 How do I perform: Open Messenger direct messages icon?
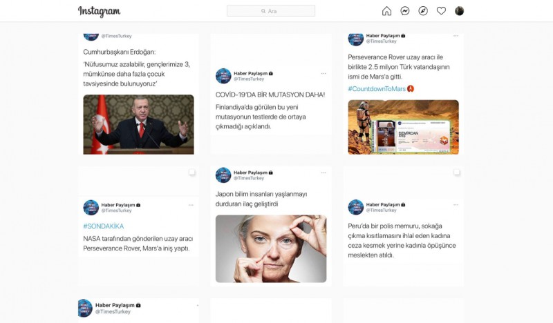[x=405, y=11]
